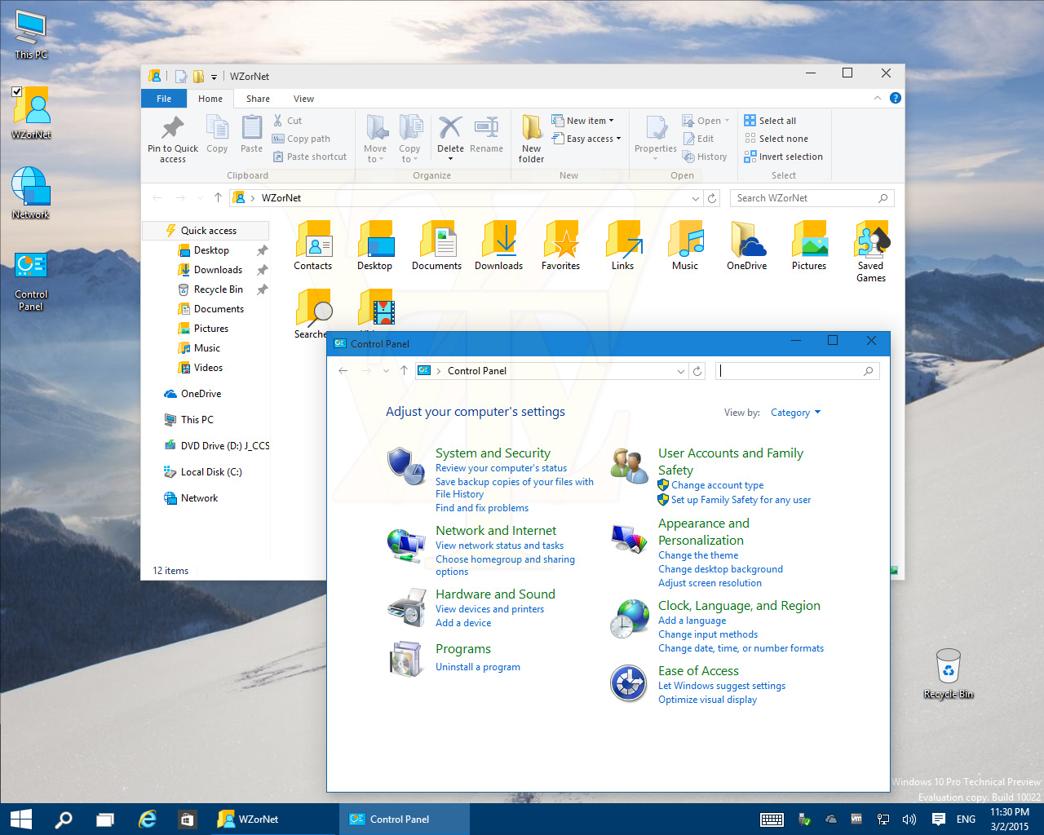Click the Programs category icon
1044x835 pixels.
[405, 659]
